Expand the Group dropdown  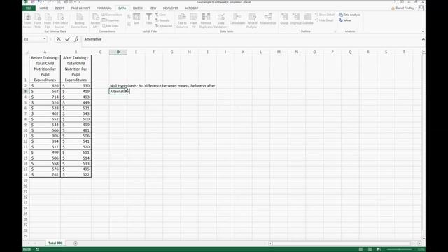click(284, 27)
